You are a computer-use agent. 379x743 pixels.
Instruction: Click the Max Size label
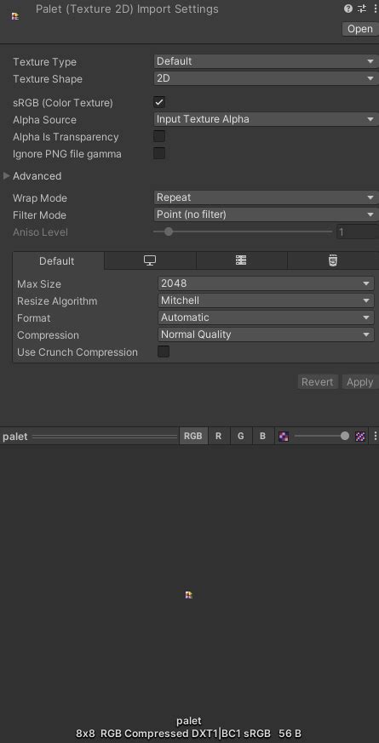pyautogui.click(x=39, y=284)
